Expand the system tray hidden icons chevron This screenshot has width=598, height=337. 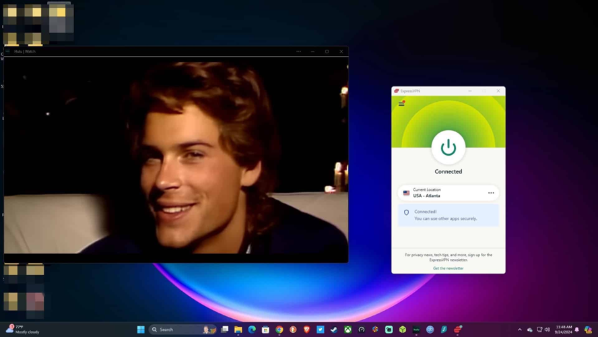(519, 330)
